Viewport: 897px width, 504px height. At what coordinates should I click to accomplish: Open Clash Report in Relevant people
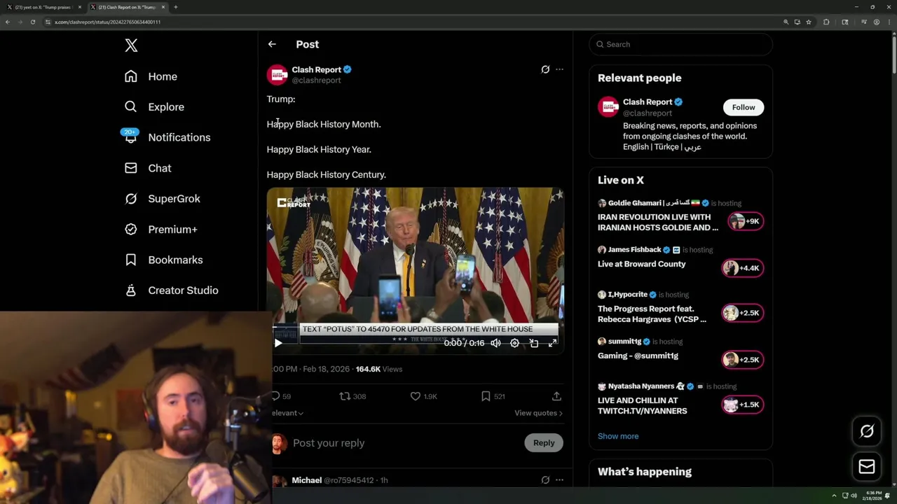pyautogui.click(x=648, y=102)
